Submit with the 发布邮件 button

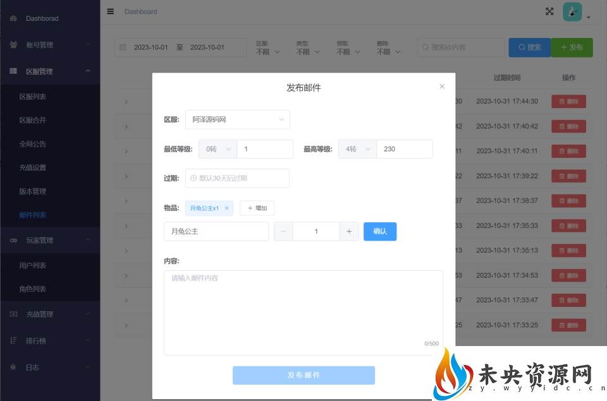pyautogui.click(x=303, y=375)
